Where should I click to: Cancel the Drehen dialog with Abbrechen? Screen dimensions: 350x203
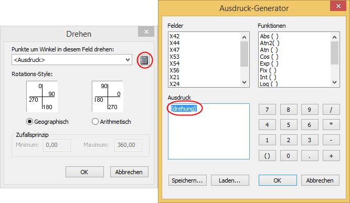pyautogui.click(x=129, y=172)
